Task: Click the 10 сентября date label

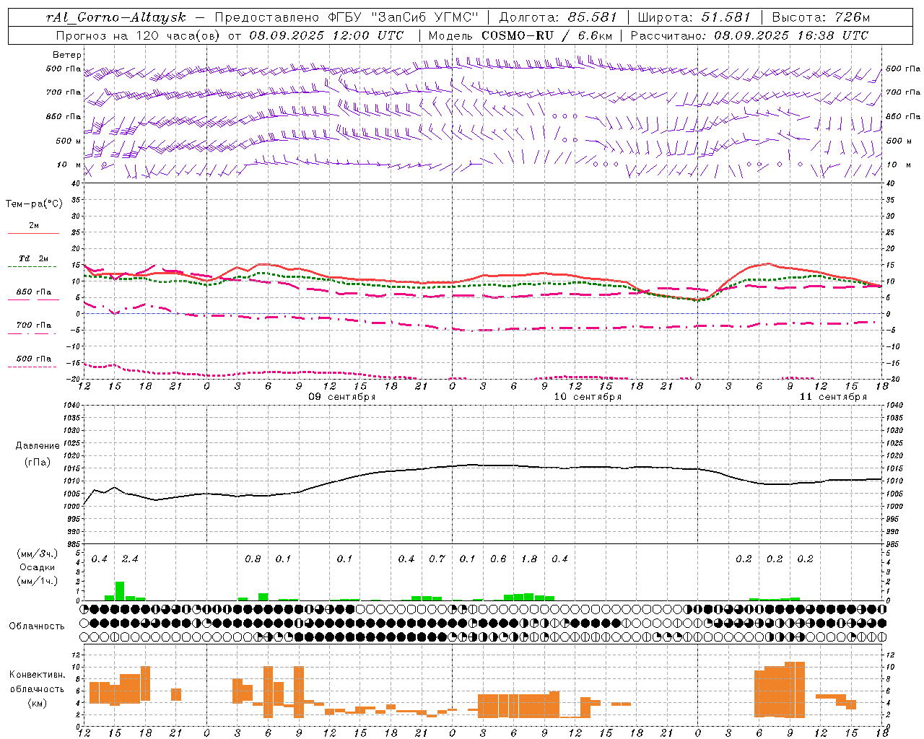Action: pyautogui.click(x=588, y=397)
